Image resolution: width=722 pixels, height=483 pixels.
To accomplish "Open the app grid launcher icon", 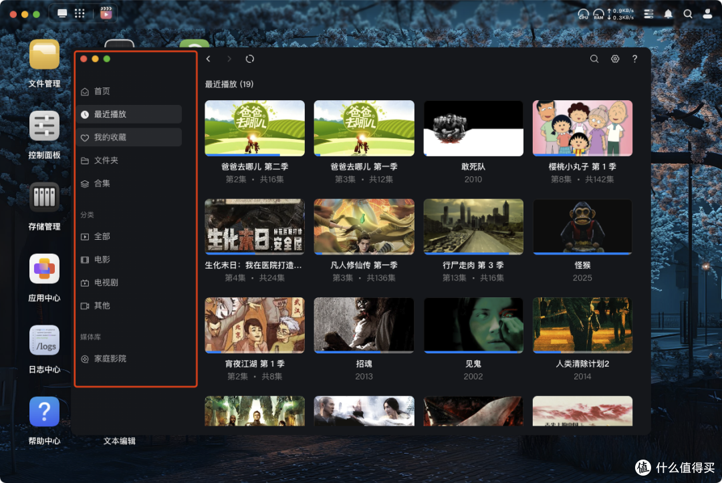I will point(80,13).
